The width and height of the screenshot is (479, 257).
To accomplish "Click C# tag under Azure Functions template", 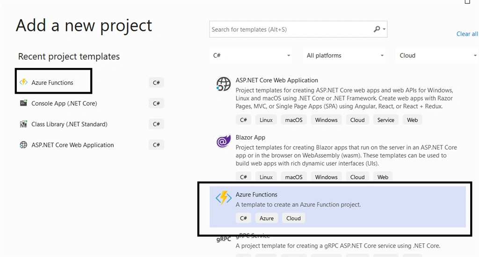I will (x=243, y=218).
